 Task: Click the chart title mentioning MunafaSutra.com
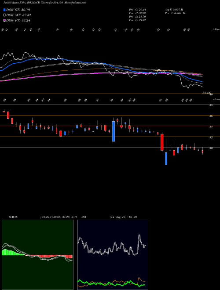point(45,3)
